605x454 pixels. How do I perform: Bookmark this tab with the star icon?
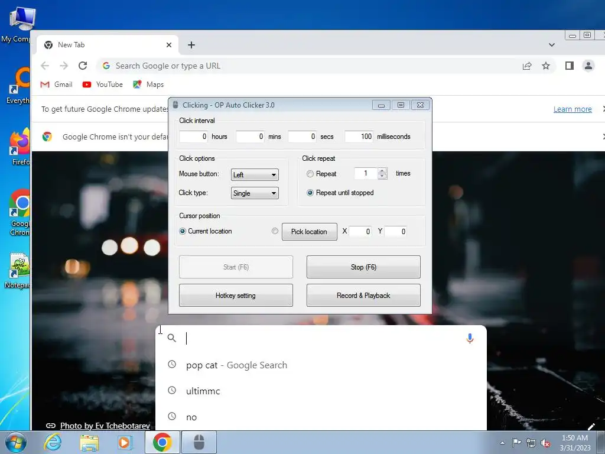point(545,66)
